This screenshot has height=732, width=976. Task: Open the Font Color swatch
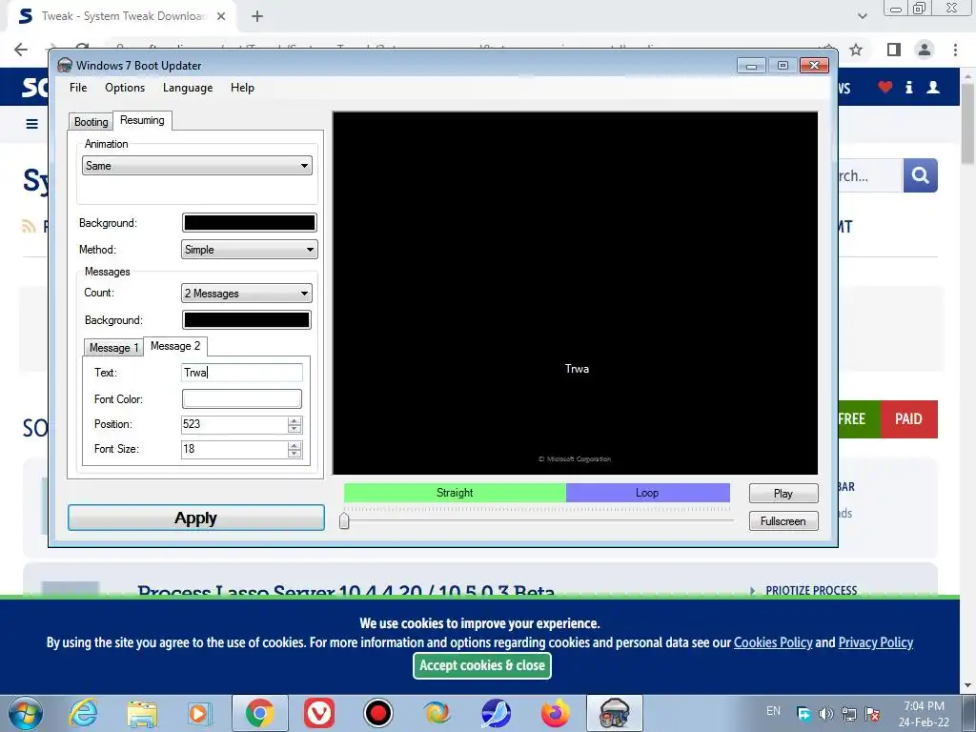[x=241, y=399]
